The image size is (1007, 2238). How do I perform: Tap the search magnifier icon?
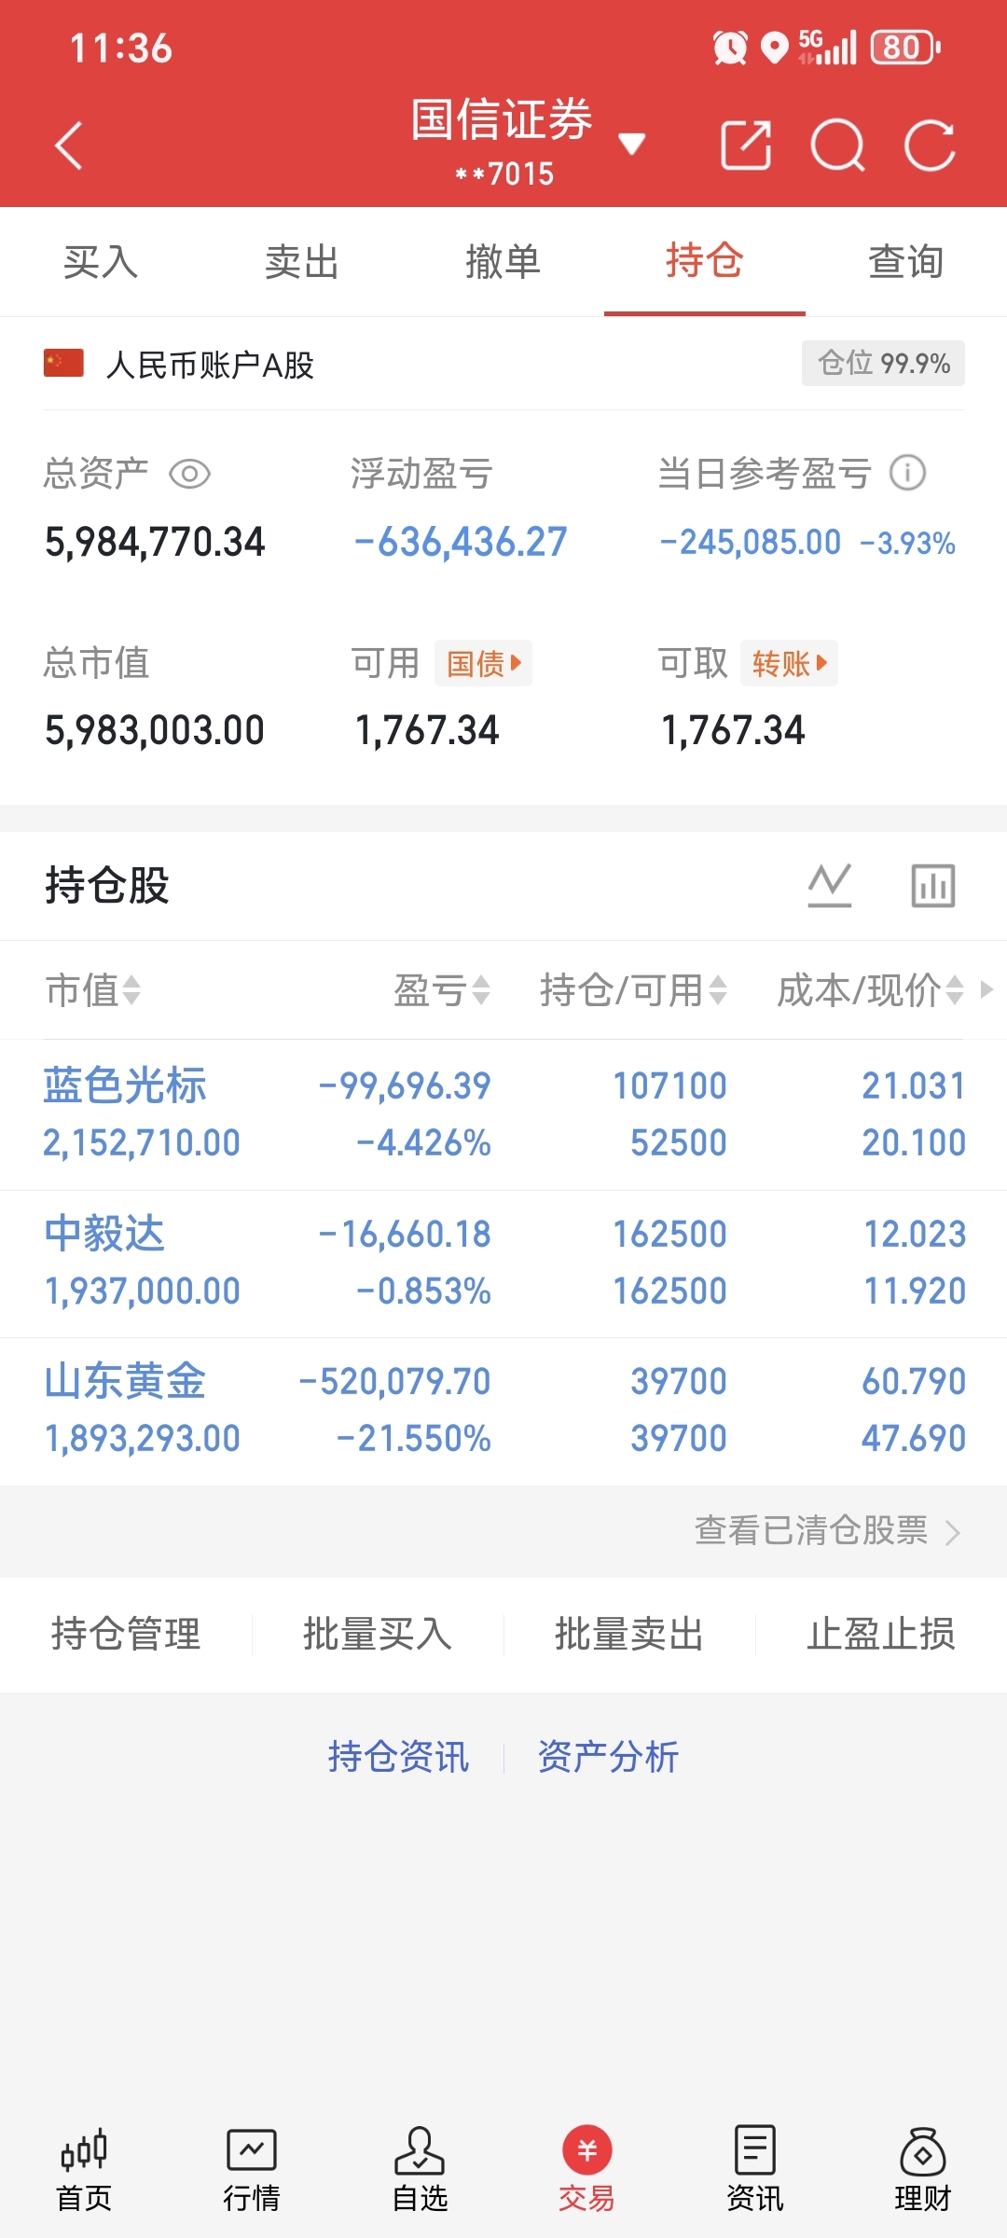point(837,145)
